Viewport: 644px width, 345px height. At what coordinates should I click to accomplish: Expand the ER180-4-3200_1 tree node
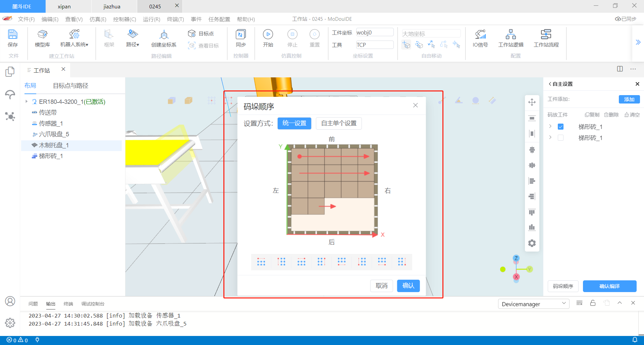[26, 101]
